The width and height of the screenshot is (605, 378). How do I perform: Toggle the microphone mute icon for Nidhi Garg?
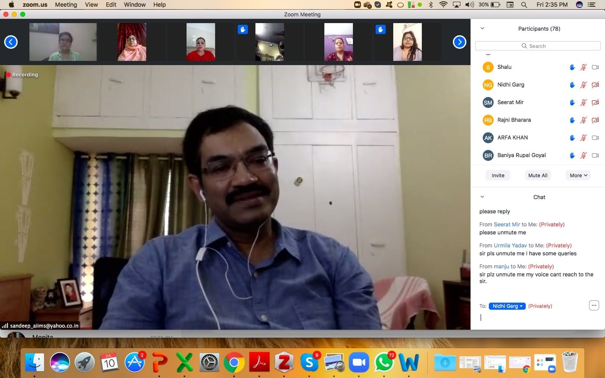(583, 85)
